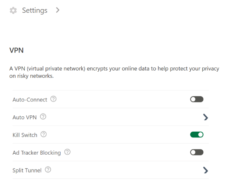
Task: Open Auto VPN settings chevron arrow
Action: pyautogui.click(x=205, y=117)
